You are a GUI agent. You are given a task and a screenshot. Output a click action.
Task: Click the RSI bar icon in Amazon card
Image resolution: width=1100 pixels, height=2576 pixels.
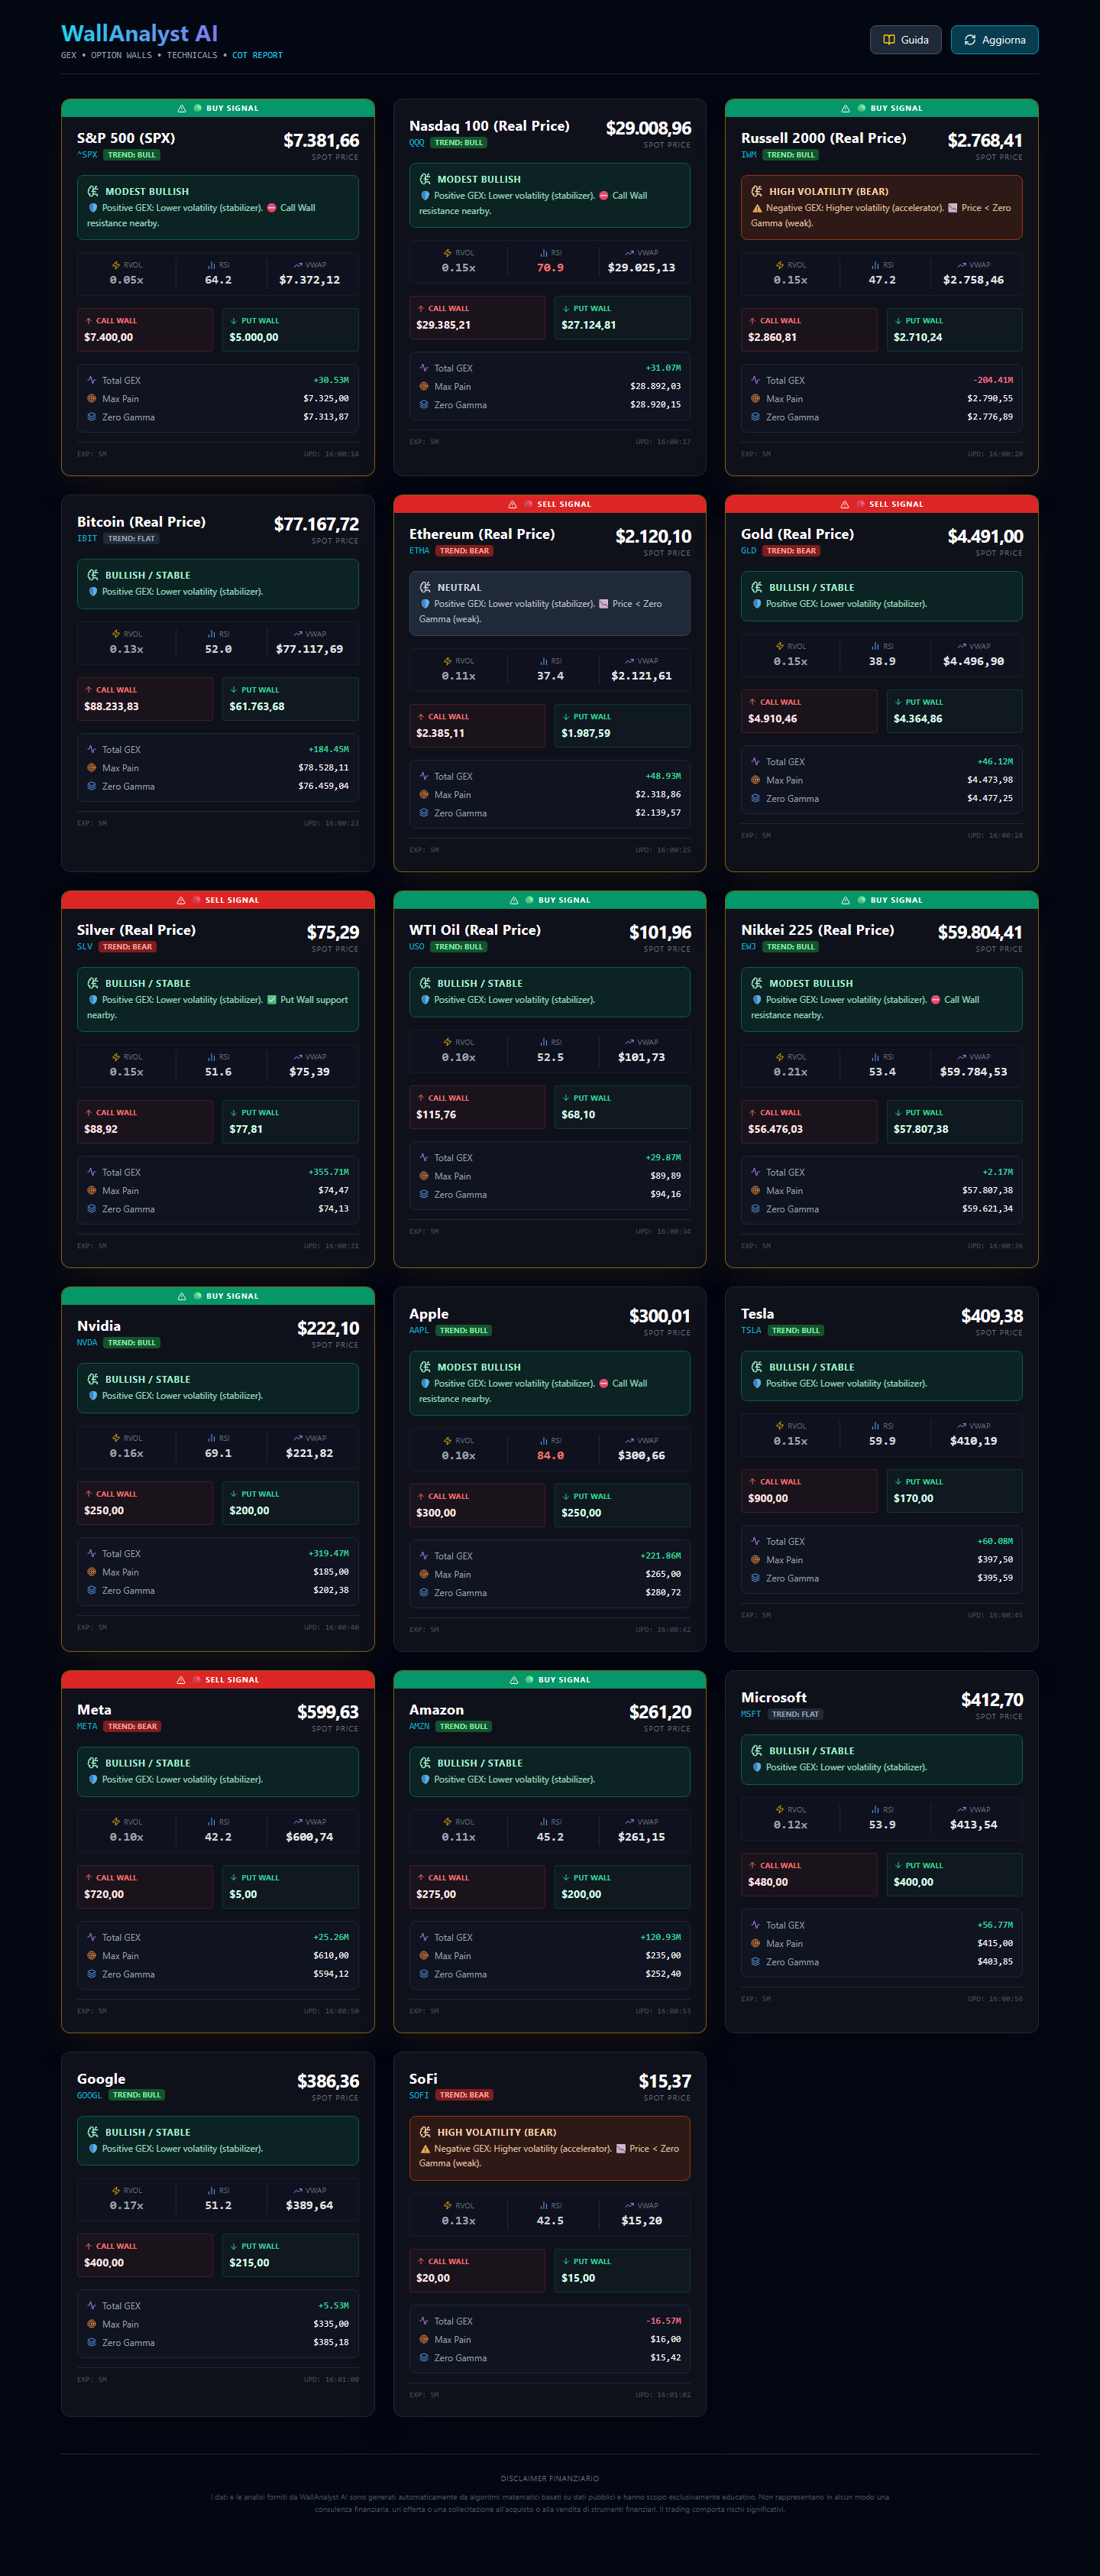tap(543, 1822)
